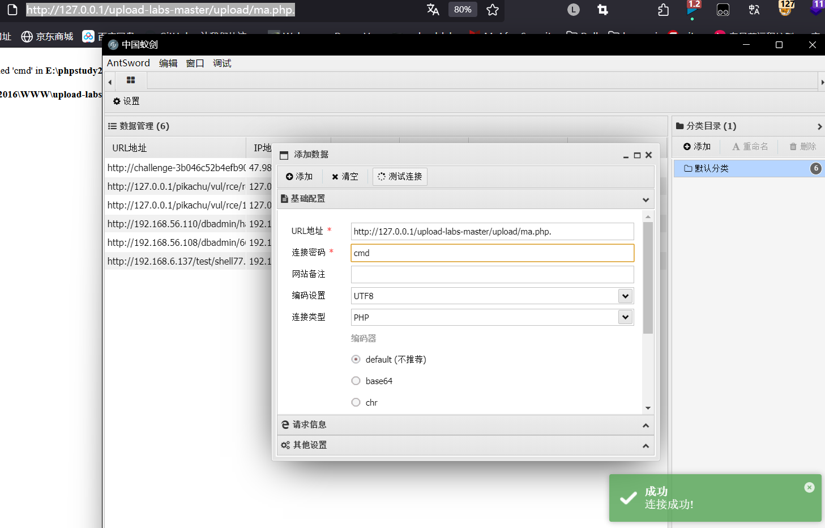825x528 pixels.
Task: Minimize the 添加数据 dialog
Action: point(626,155)
